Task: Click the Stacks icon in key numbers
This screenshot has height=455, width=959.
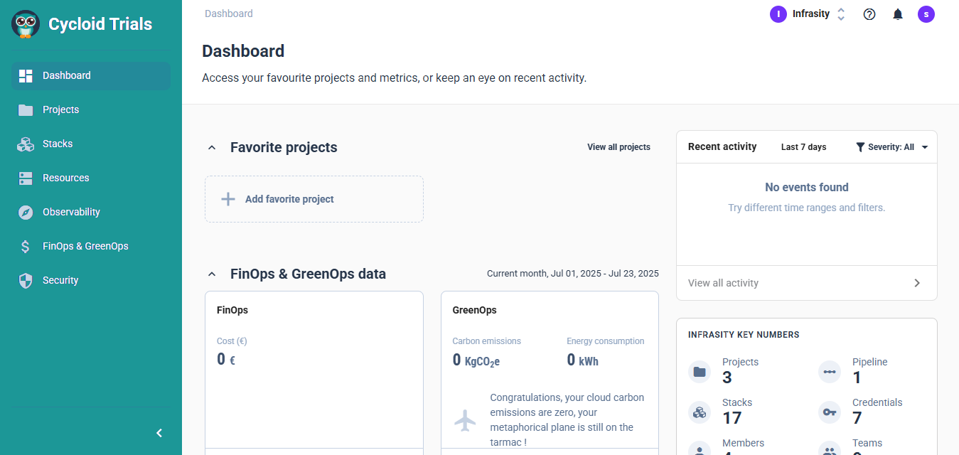Action: 700,412
